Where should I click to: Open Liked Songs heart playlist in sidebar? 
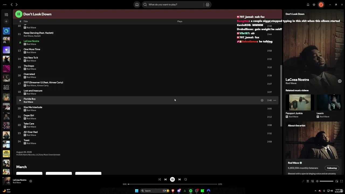pos(6,50)
